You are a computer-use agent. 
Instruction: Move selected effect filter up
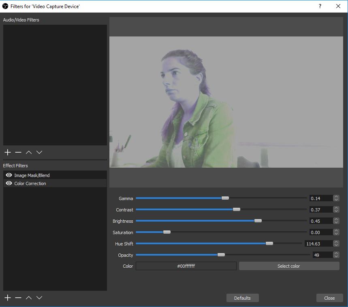(29, 298)
